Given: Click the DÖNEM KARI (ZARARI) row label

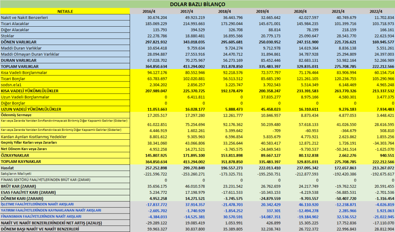Looking at the screenshot, I should pyautogui.click(x=22, y=198).
